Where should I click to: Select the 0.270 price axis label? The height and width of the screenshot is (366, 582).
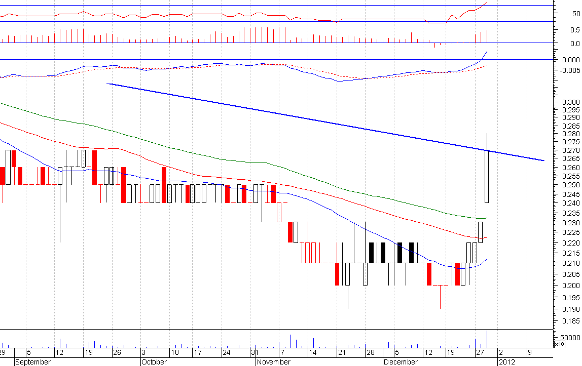pos(571,150)
